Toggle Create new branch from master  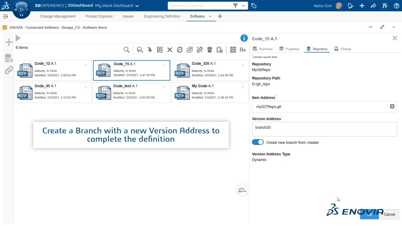point(258,142)
